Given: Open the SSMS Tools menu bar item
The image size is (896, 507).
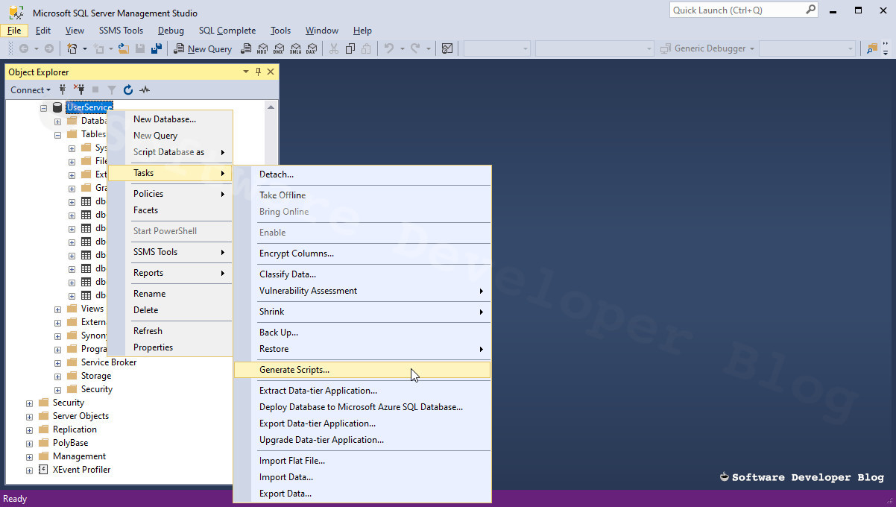Looking at the screenshot, I should (121, 31).
